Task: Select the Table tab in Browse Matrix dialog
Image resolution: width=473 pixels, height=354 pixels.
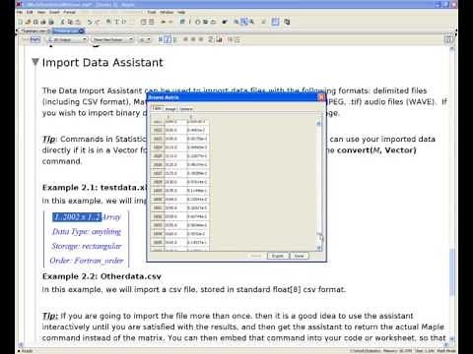Action: (158, 108)
